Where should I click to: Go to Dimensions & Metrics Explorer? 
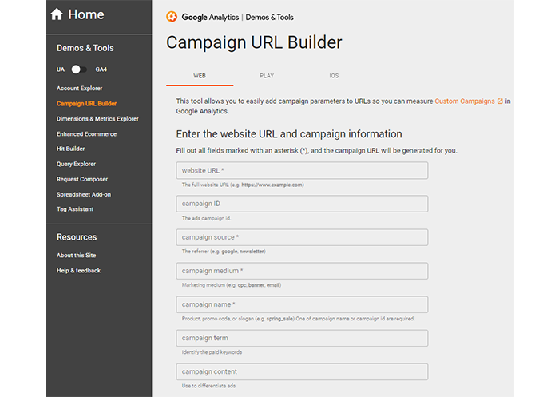(x=97, y=119)
